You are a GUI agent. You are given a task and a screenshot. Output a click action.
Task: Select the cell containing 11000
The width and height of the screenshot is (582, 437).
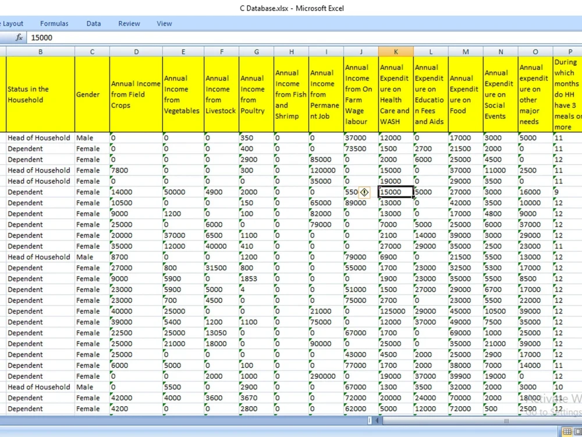[x=501, y=170]
